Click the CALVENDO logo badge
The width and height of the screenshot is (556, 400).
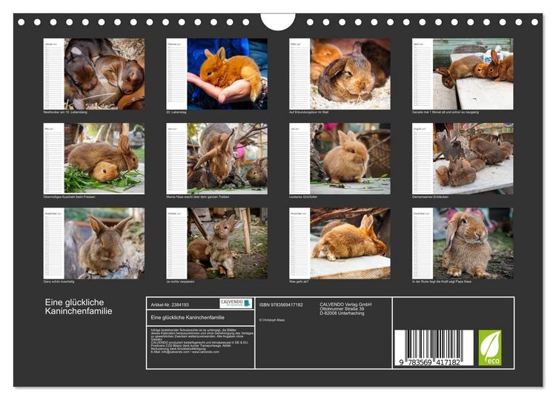click(236, 303)
